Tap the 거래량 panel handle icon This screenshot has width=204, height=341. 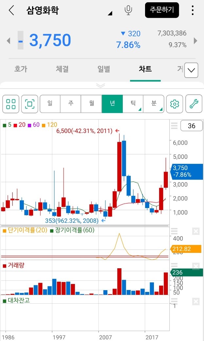[x=174, y=266]
